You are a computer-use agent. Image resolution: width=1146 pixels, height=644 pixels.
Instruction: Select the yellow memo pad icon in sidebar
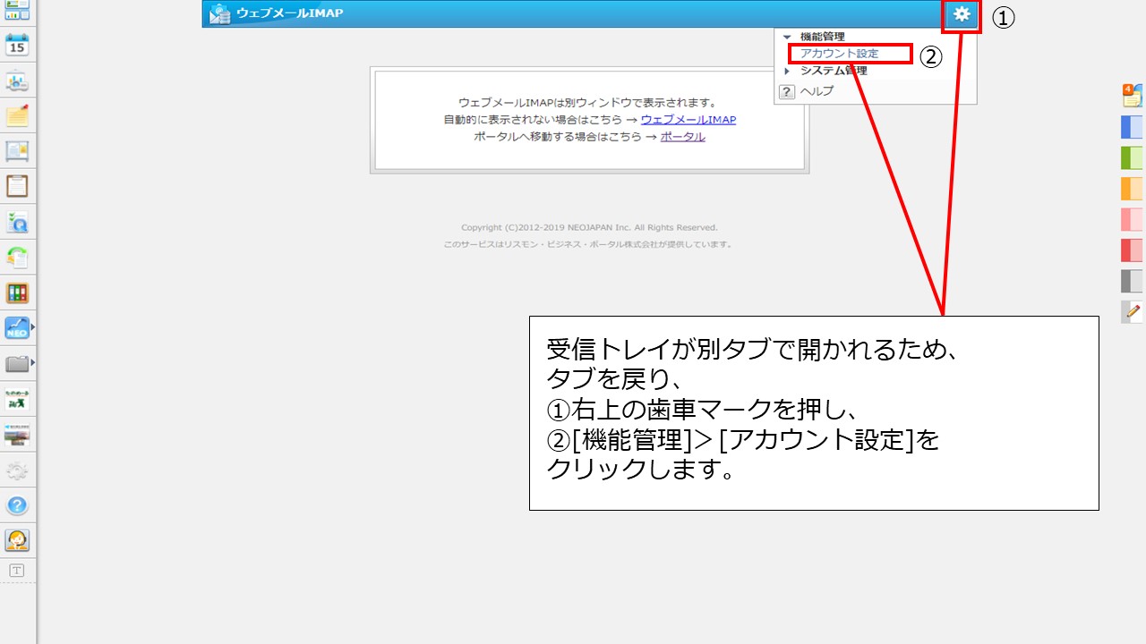coord(18,115)
